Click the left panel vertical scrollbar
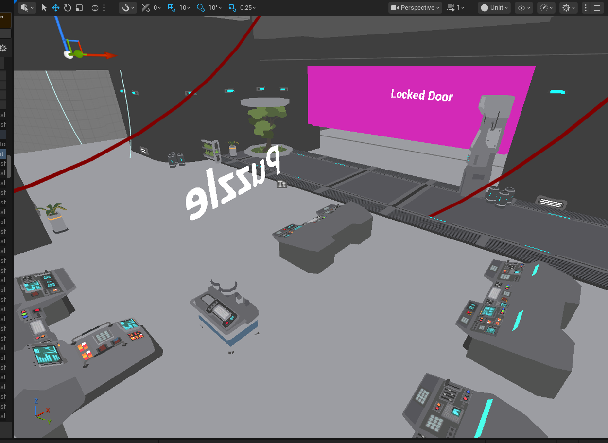The width and height of the screenshot is (608, 443). [8, 168]
